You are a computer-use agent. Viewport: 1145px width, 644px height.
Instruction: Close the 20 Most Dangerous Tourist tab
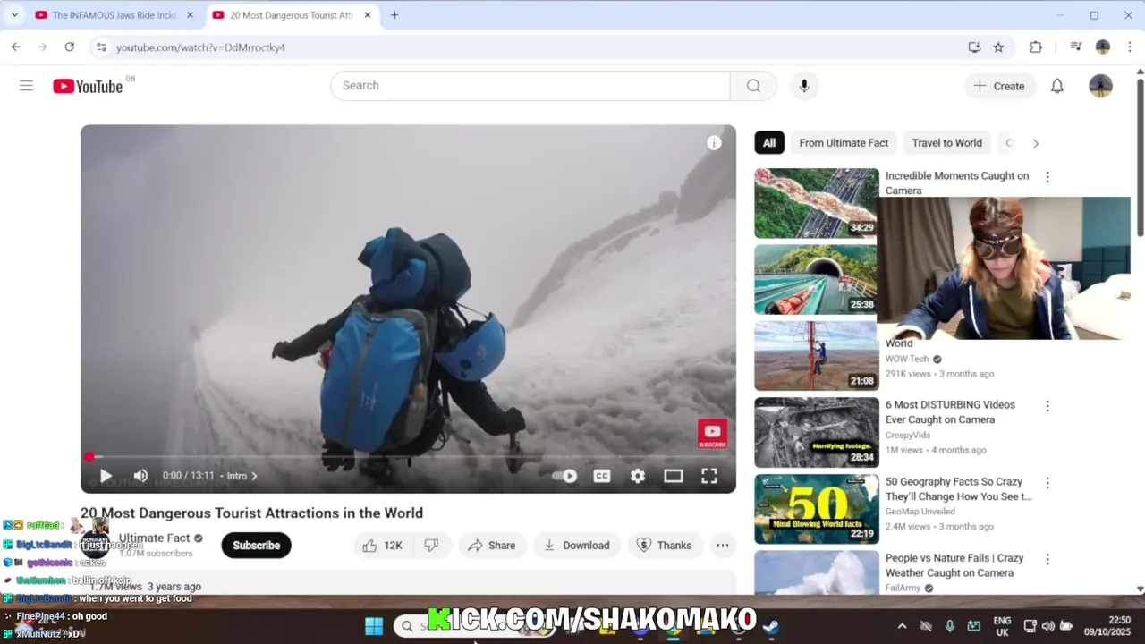pyautogui.click(x=367, y=15)
